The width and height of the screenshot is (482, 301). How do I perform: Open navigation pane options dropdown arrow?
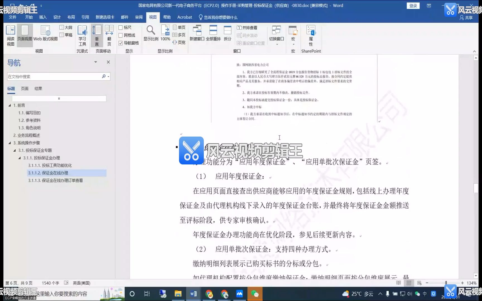(96, 62)
